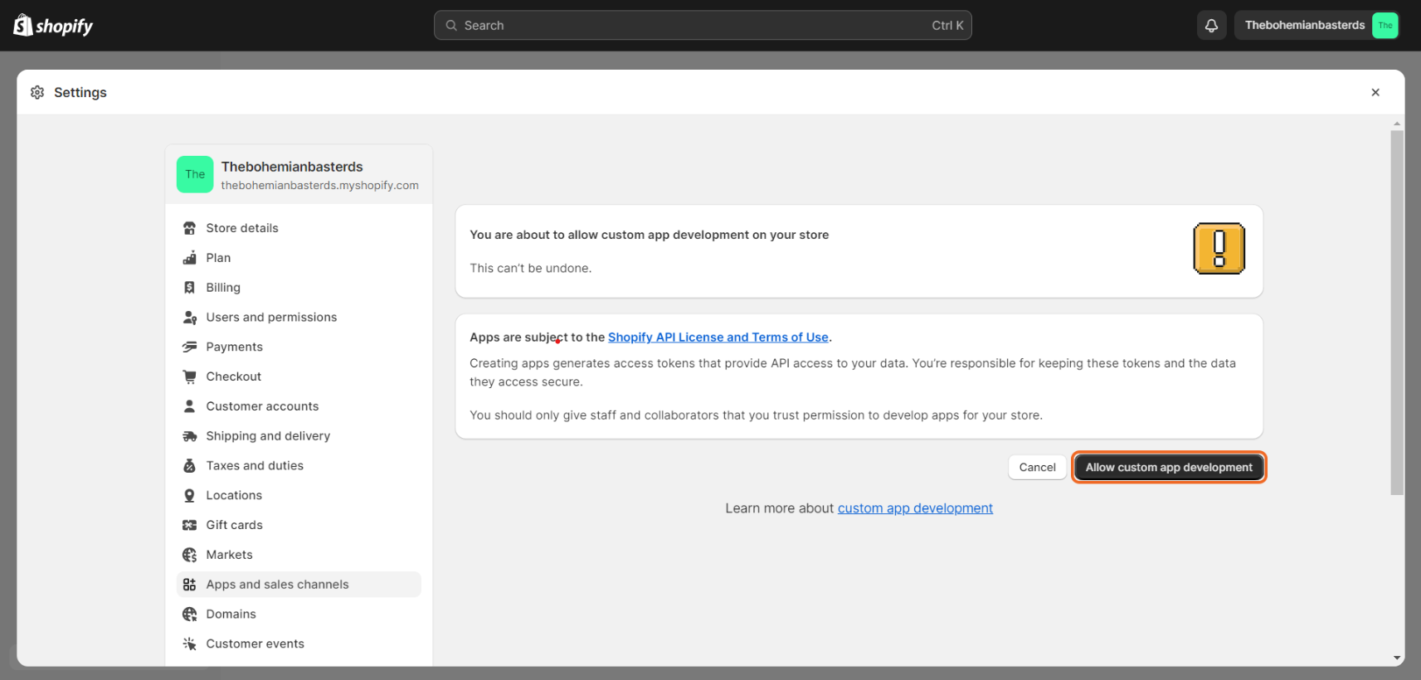1421x680 pixels.
Task: Click the Payments card icon
Action: pos(189,347)
